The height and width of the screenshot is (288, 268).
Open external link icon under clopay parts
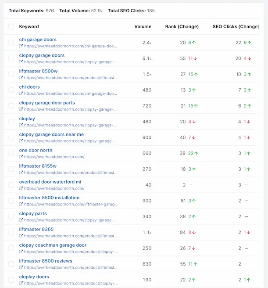21,220
